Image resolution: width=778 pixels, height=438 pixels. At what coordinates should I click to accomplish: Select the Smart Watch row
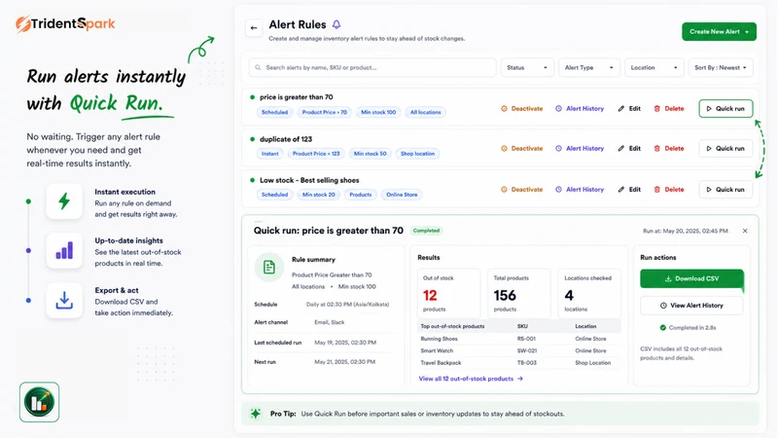pos(519,350)
